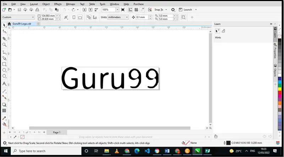Screen dimensions: 284x157
Task: Click the Export icon
Action: click(x=91, y=10)
